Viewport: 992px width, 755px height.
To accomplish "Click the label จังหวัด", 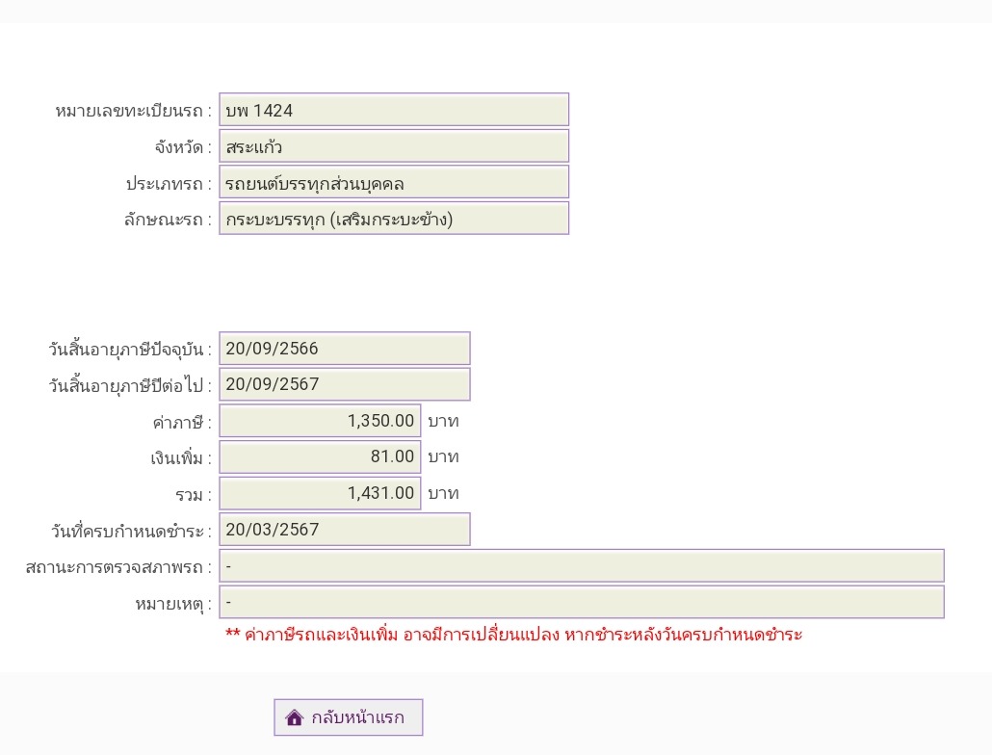I will [x=183, y=147].
